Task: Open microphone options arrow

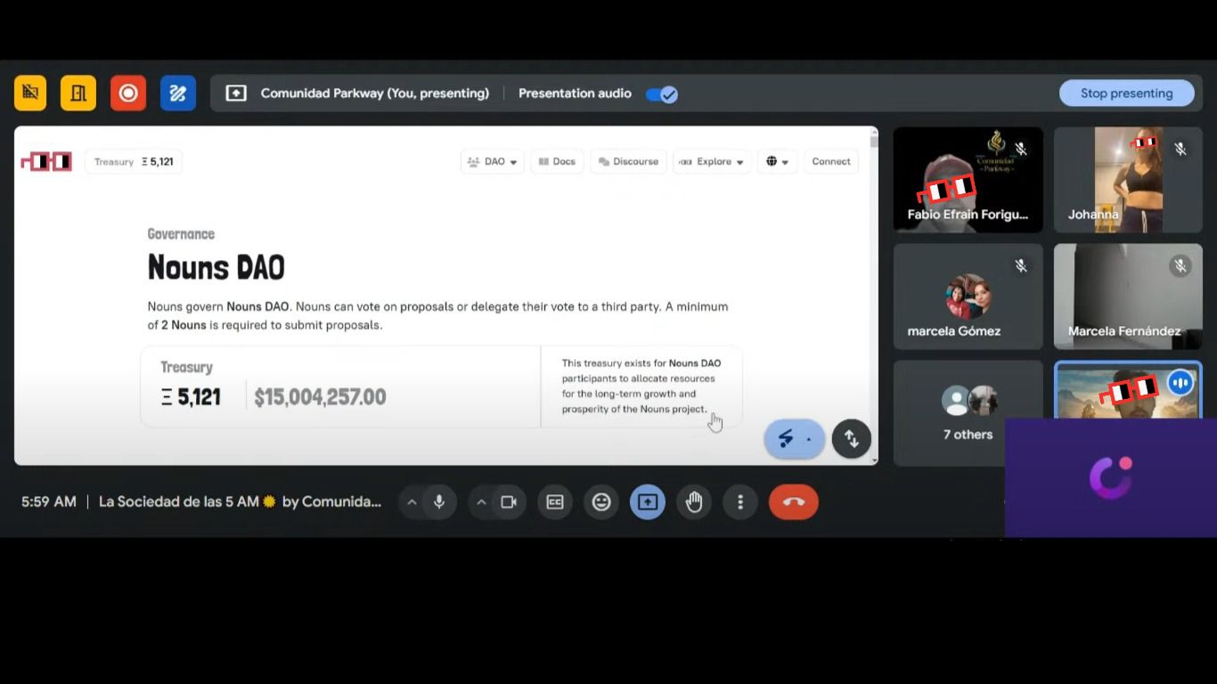Action: coord(412,502)
